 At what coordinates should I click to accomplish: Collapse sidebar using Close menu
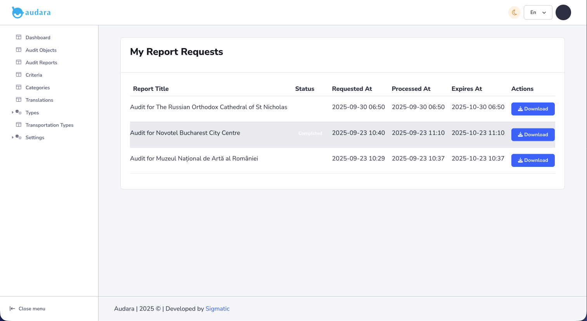coord(28,309)
